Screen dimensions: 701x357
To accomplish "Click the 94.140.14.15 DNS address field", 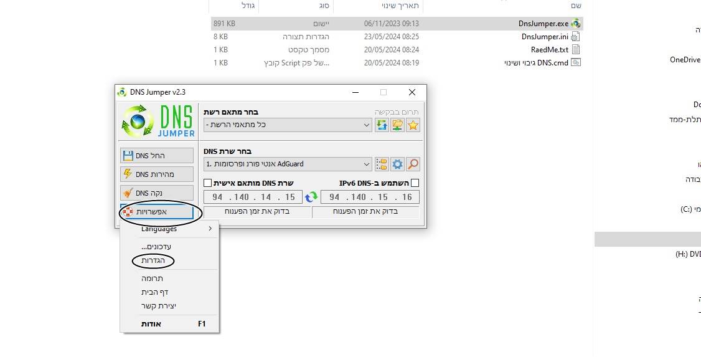I will point(253,198).
